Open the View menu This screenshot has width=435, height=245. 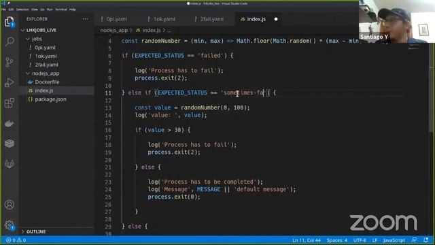(35, 10)
